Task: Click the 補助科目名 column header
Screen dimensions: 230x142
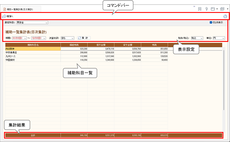Action: [33, 45]
